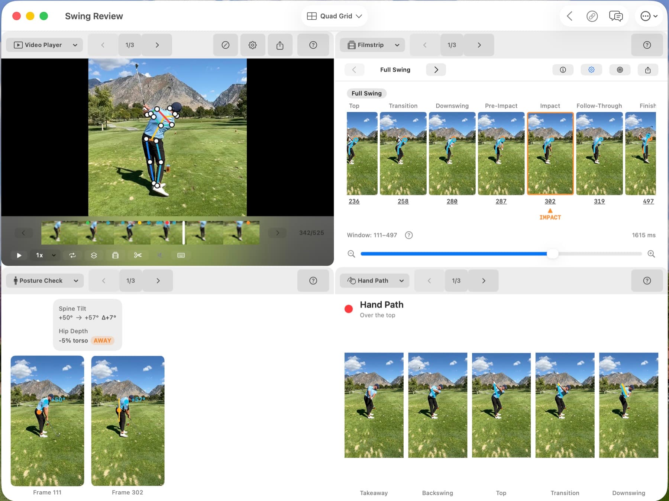Go to previous clip in Video Player
Image resolution: width=669 pixels, height=501 pixels.
coord(103,45)
